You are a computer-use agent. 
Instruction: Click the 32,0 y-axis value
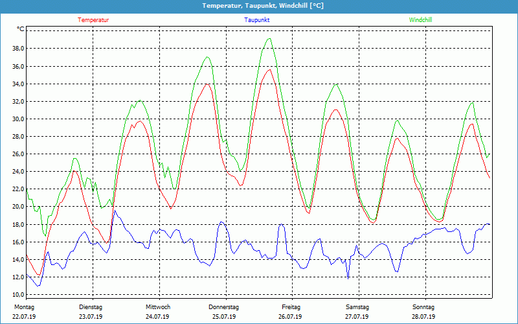click(18, 102)
